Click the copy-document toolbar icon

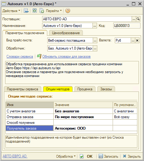[x=42, y=11]
